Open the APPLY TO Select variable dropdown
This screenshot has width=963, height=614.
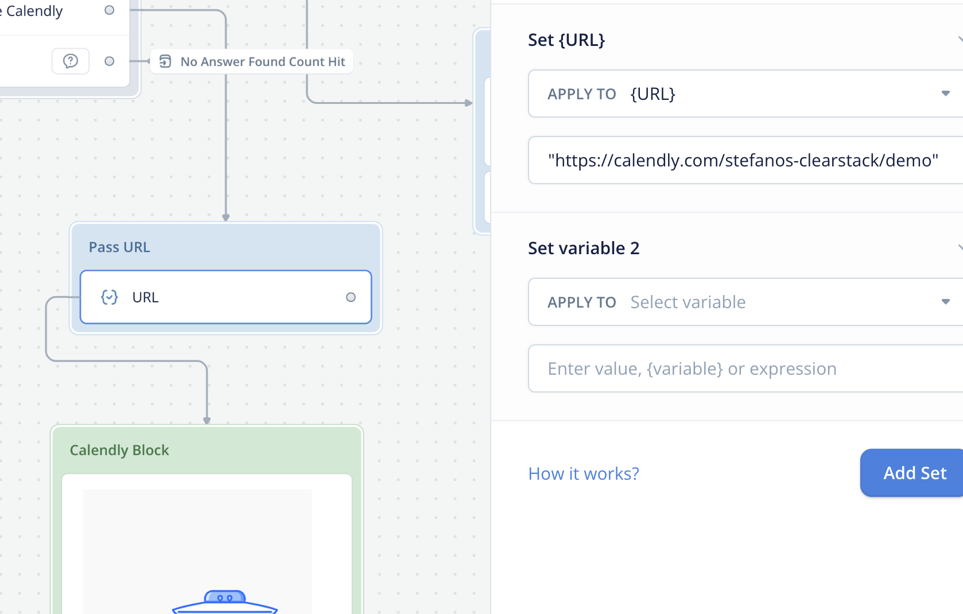pos(745,302)
